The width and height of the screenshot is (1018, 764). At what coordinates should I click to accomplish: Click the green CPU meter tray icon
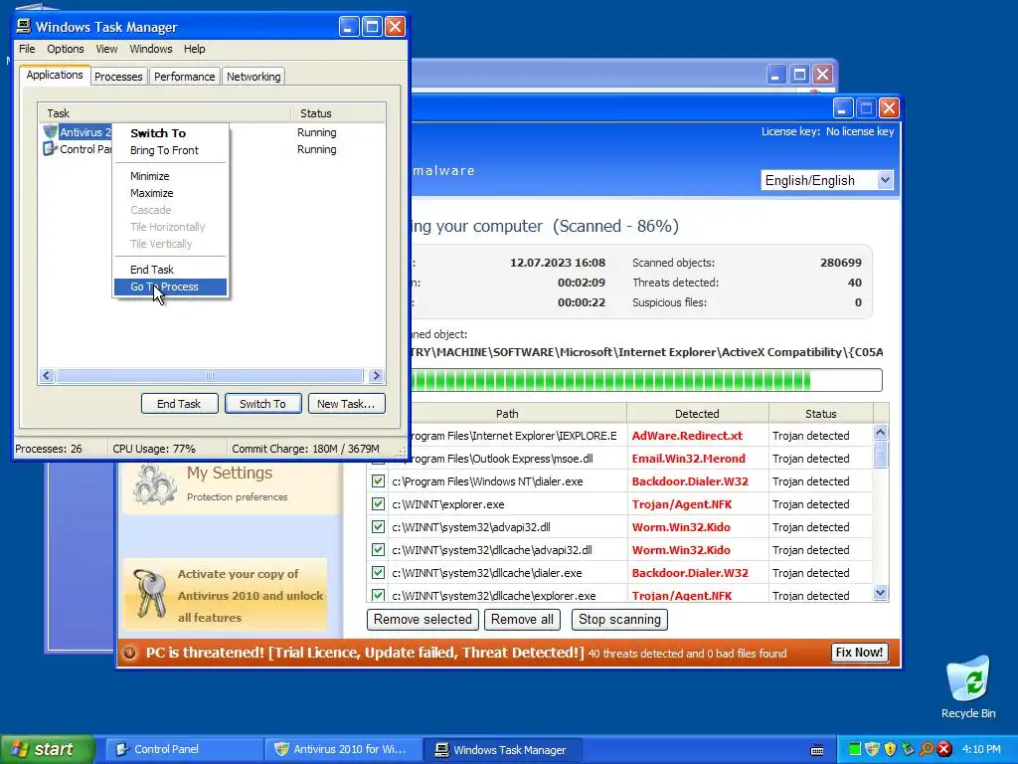(854, 749)
